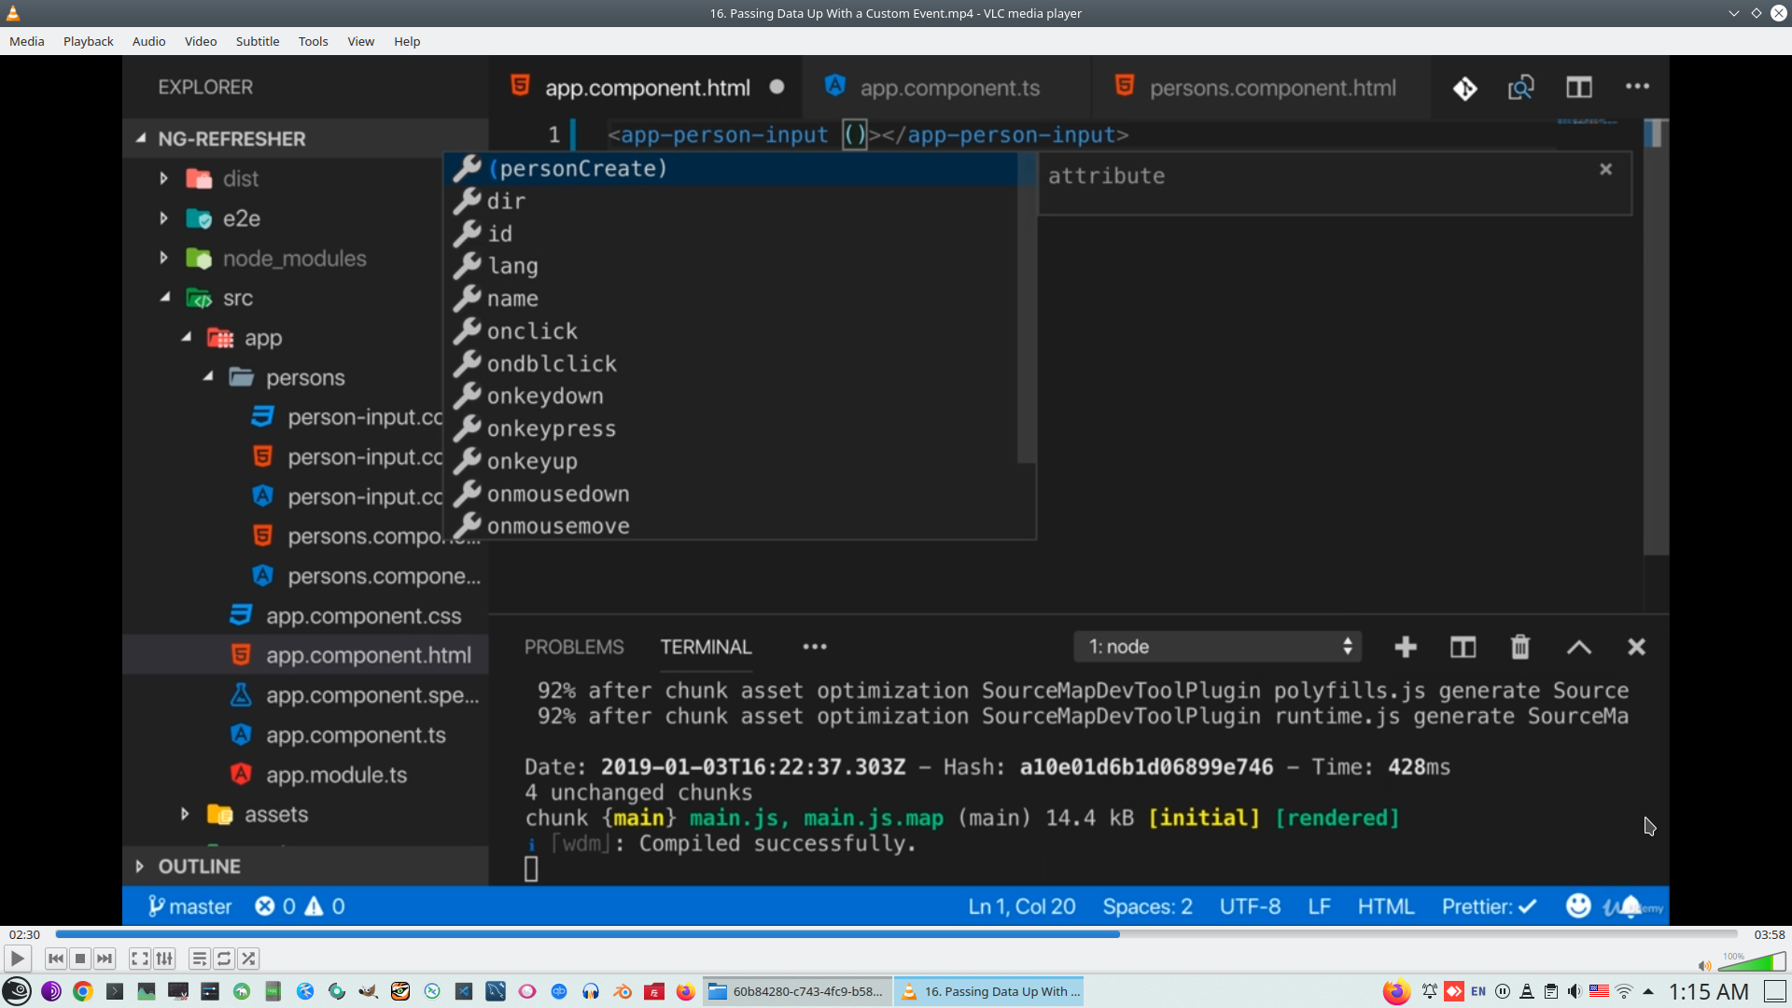Expand the node_modules folder arrow
This screenshot has width=1792, height=1008.
(164, 259)
